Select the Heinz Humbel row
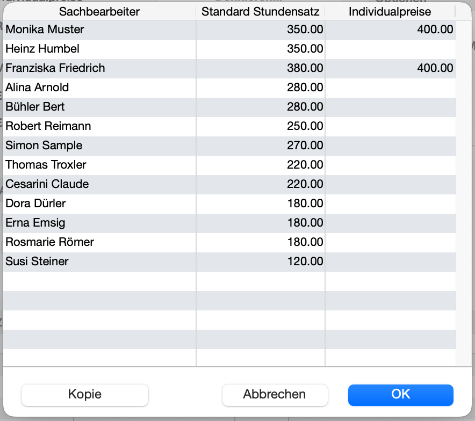The height and width of the screenshot is (421, 475). click(42, 49)
